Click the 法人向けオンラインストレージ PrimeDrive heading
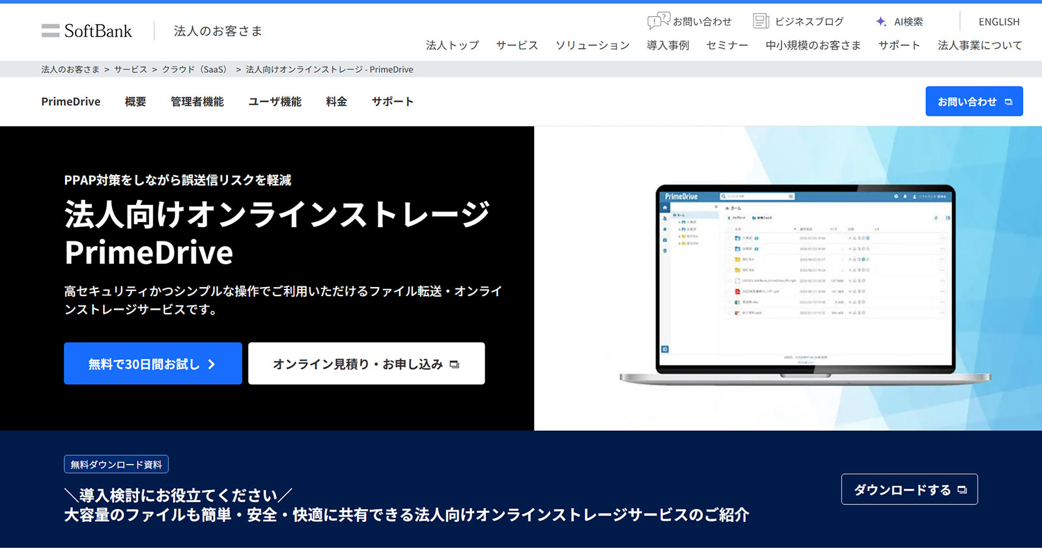This screenshot has width=1042, height=548. pos(277,233)
